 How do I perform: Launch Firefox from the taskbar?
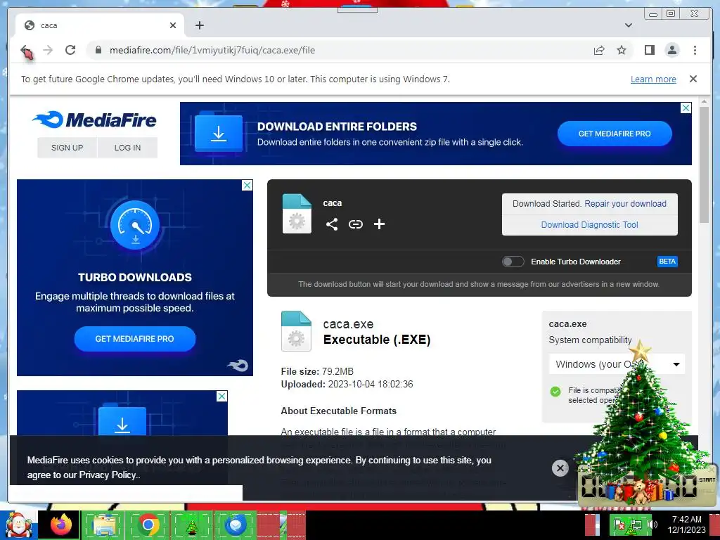pyautogui.click(x=61, y=525)
